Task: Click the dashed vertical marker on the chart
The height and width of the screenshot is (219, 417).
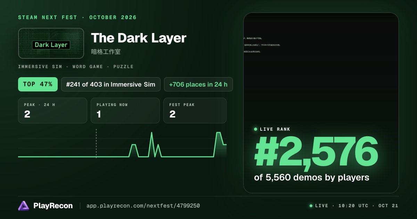Action: click(96, 144)
